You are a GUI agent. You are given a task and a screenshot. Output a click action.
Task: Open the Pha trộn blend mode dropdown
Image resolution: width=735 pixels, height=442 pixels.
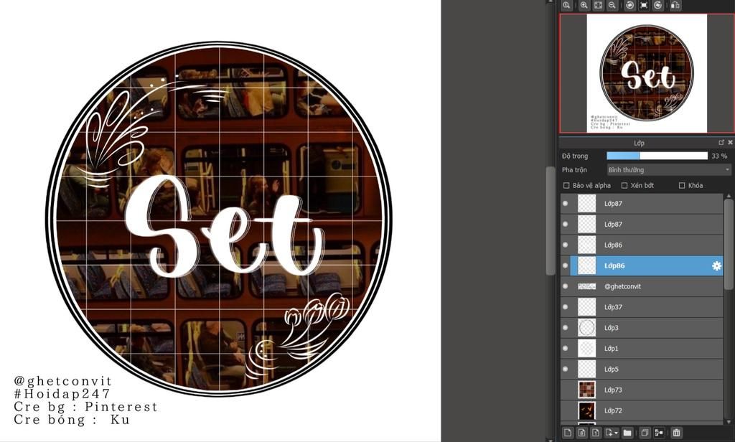(x=668, y=169)
